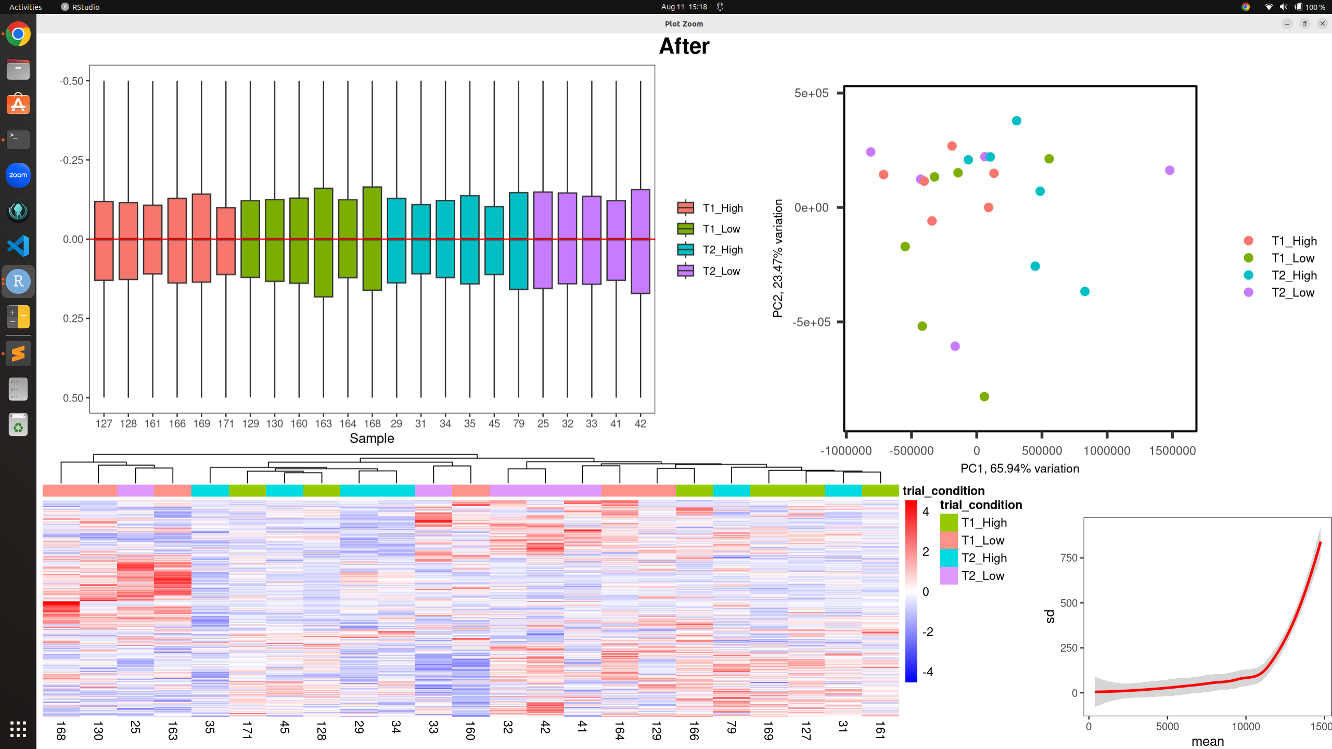Open the battery 100 % indicator
Viewport: 1332px width, 749px height.
click(x=1310, y=7)
